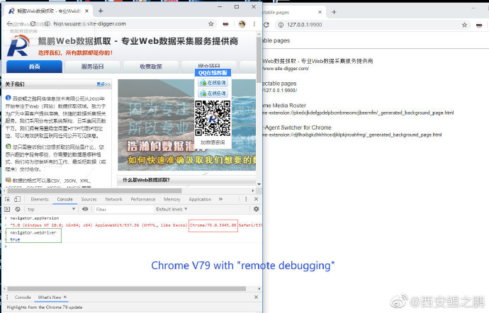Image resolution: width=489 pixels, height=313 pixels.
Task: Open Console settings gear icon
Action: 256,209
